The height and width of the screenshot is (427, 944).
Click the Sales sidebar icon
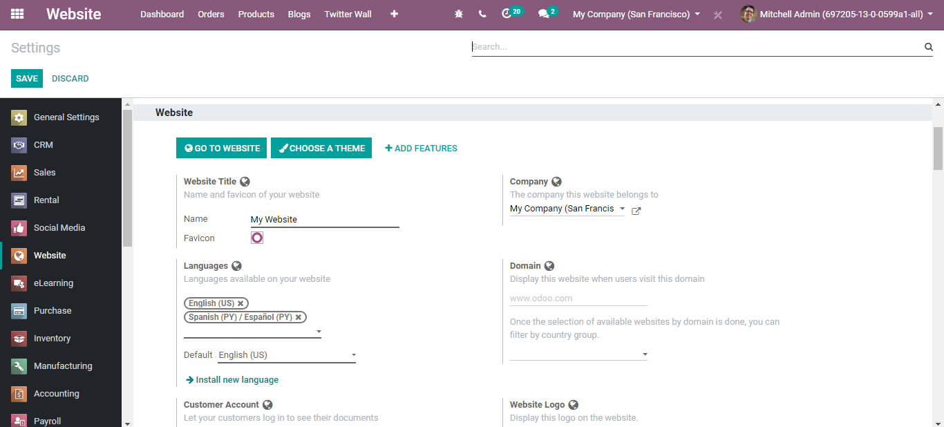(19, 173)
